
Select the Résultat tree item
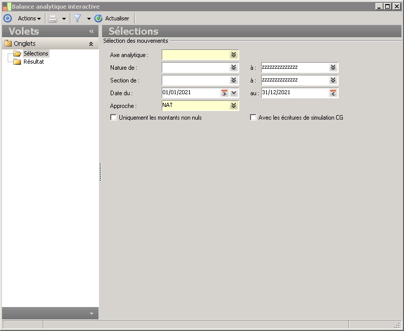point(34,62)
